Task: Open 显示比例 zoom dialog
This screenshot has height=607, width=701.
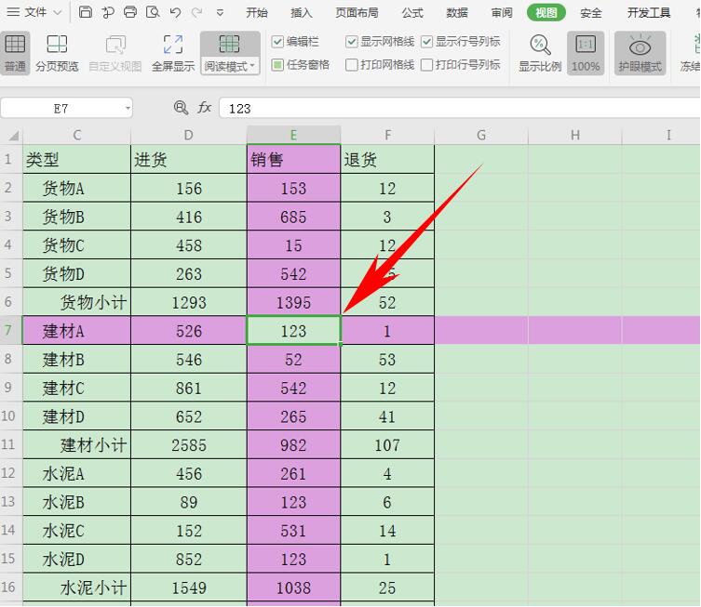Action: point(540,53)
